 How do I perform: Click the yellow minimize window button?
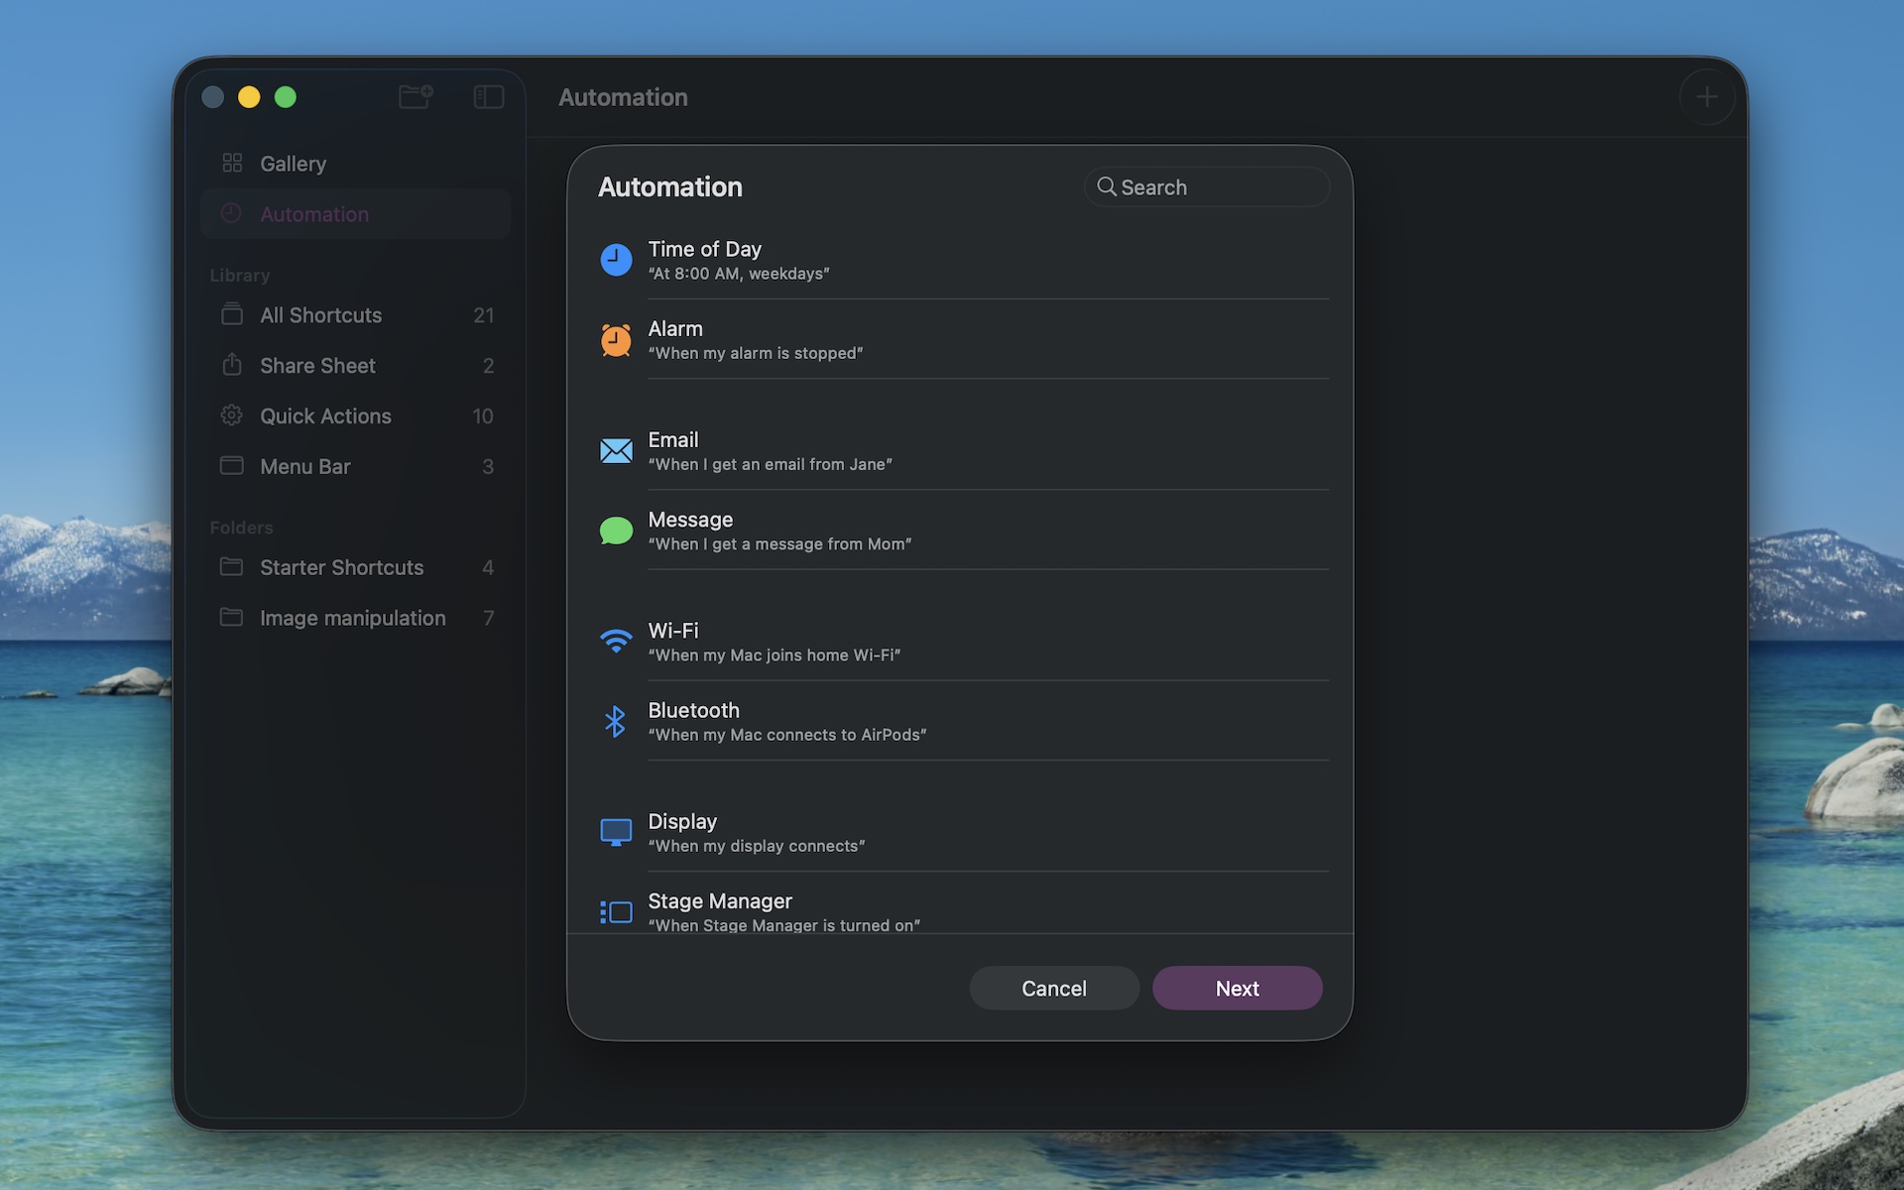click(249, 97)
